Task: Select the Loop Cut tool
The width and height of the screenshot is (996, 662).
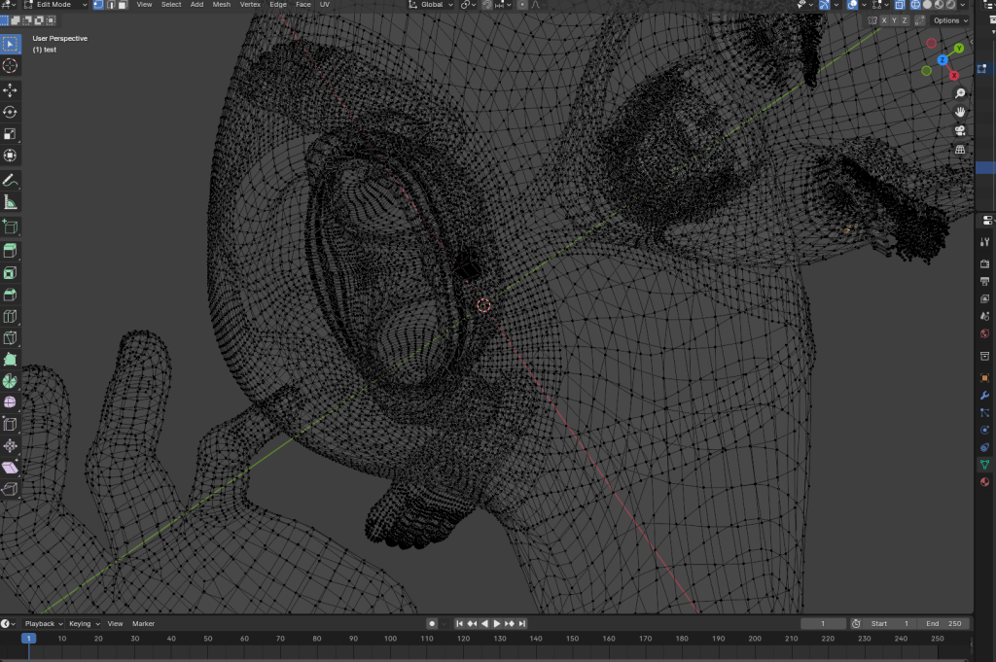Action: pyautogui.click(x=10, y=316)
